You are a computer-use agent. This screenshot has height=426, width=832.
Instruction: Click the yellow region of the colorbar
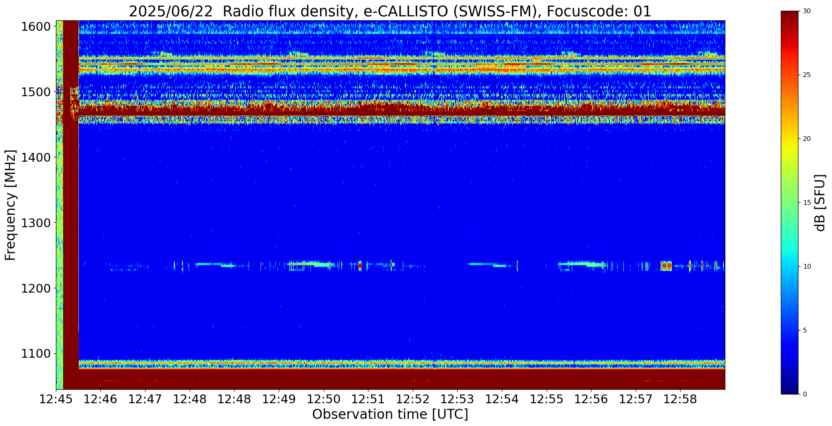point(790,148)
